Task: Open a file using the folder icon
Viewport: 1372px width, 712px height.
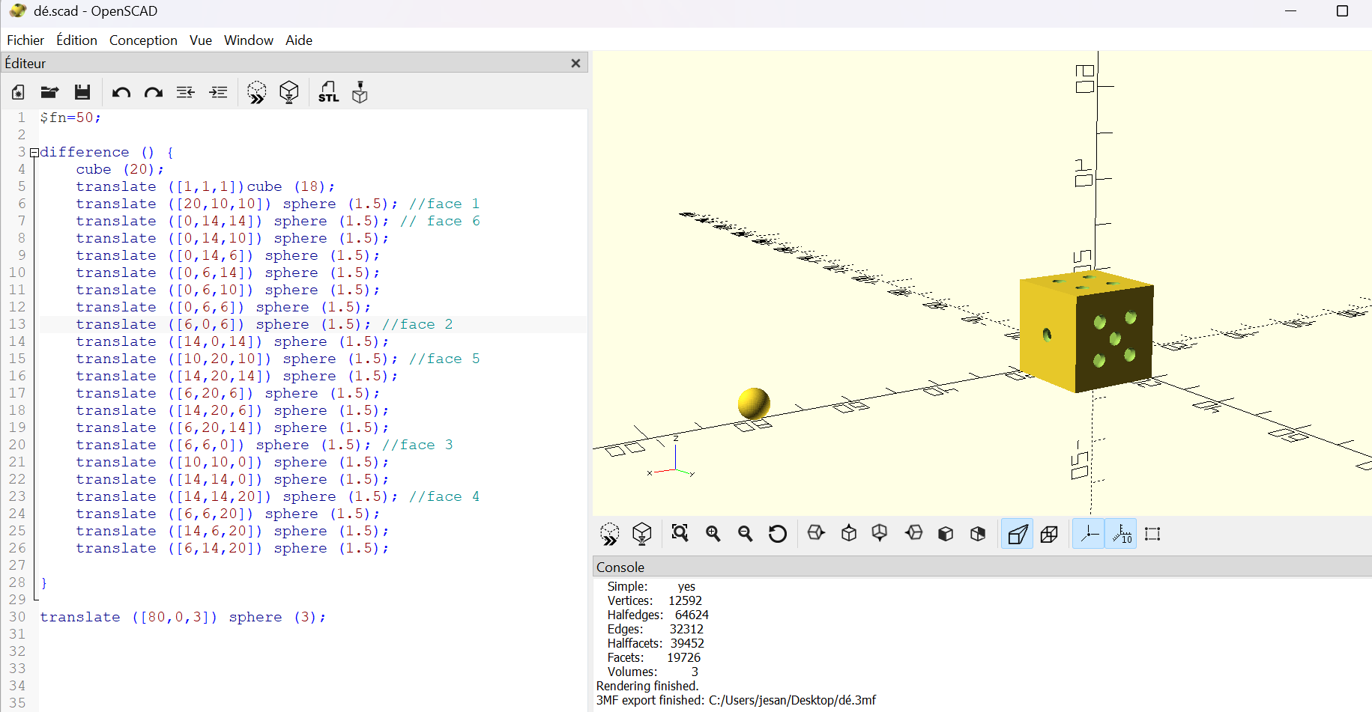Action: 49,92
